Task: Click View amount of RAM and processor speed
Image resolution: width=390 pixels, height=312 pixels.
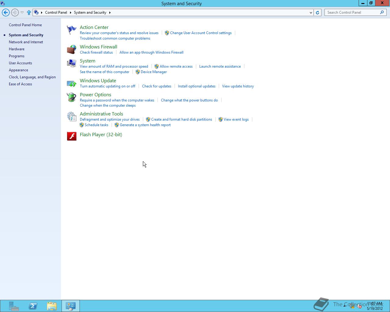Action: point(114,66)
